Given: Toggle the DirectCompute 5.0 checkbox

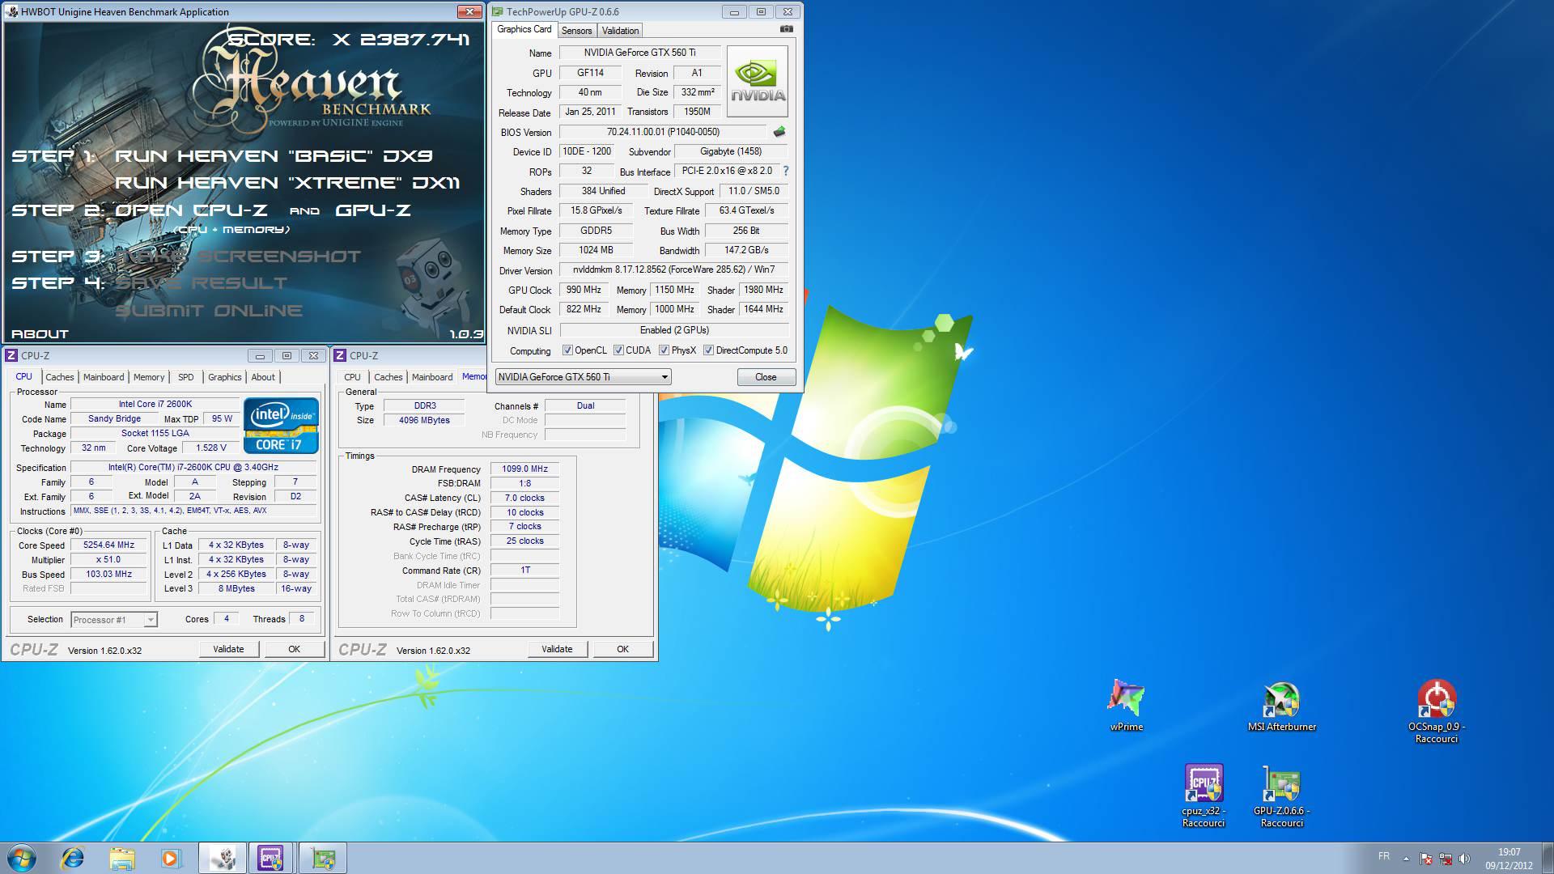Looking at the screenshot, I should 708,350.
